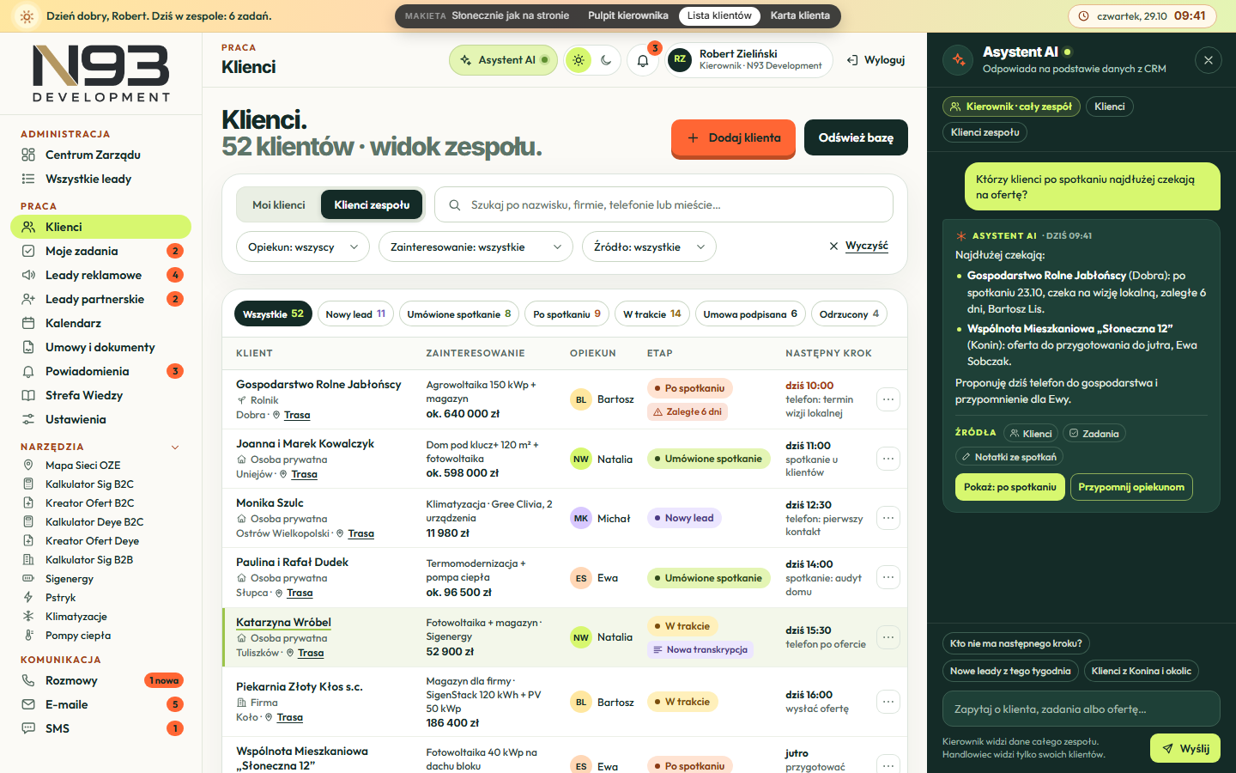The image size is (1236, 773).
Task: Open row menu for Monika Szulc
Action: (x=888, y=518)
